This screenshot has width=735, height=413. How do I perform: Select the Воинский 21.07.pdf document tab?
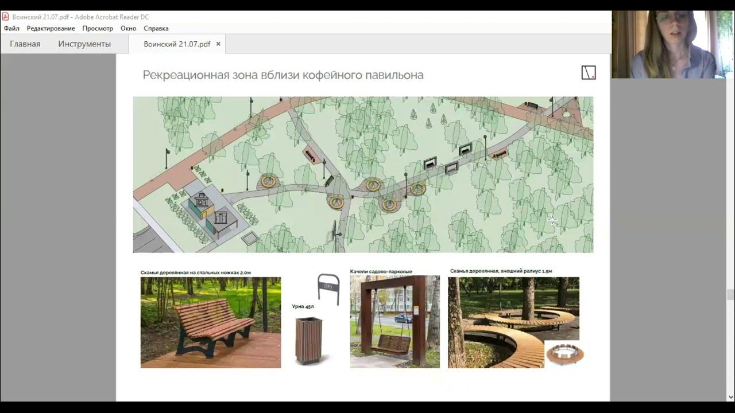pyautogui.click(x=177, y=44)
